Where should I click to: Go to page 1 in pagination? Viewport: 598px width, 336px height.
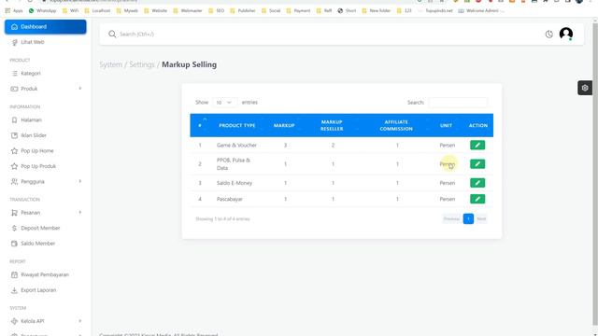pos(468,218)
